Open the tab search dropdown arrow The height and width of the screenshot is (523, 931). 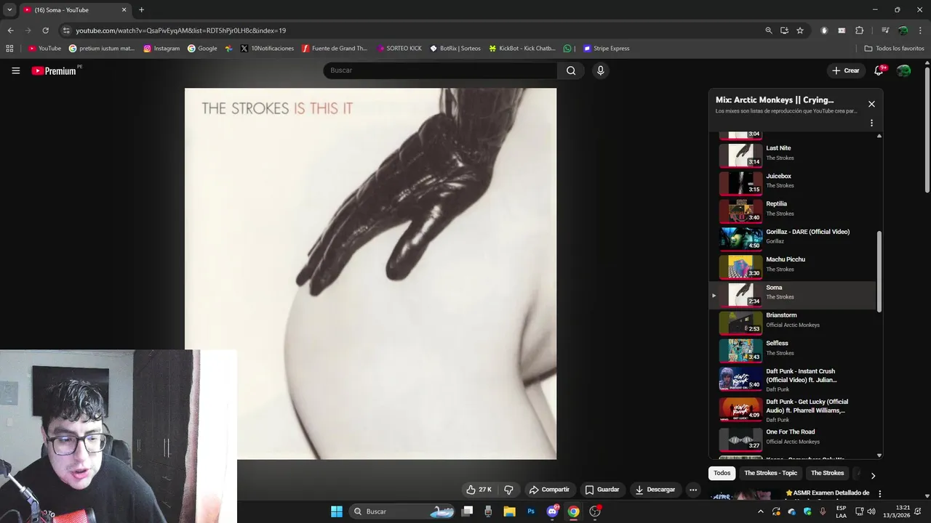pos(9,10)
